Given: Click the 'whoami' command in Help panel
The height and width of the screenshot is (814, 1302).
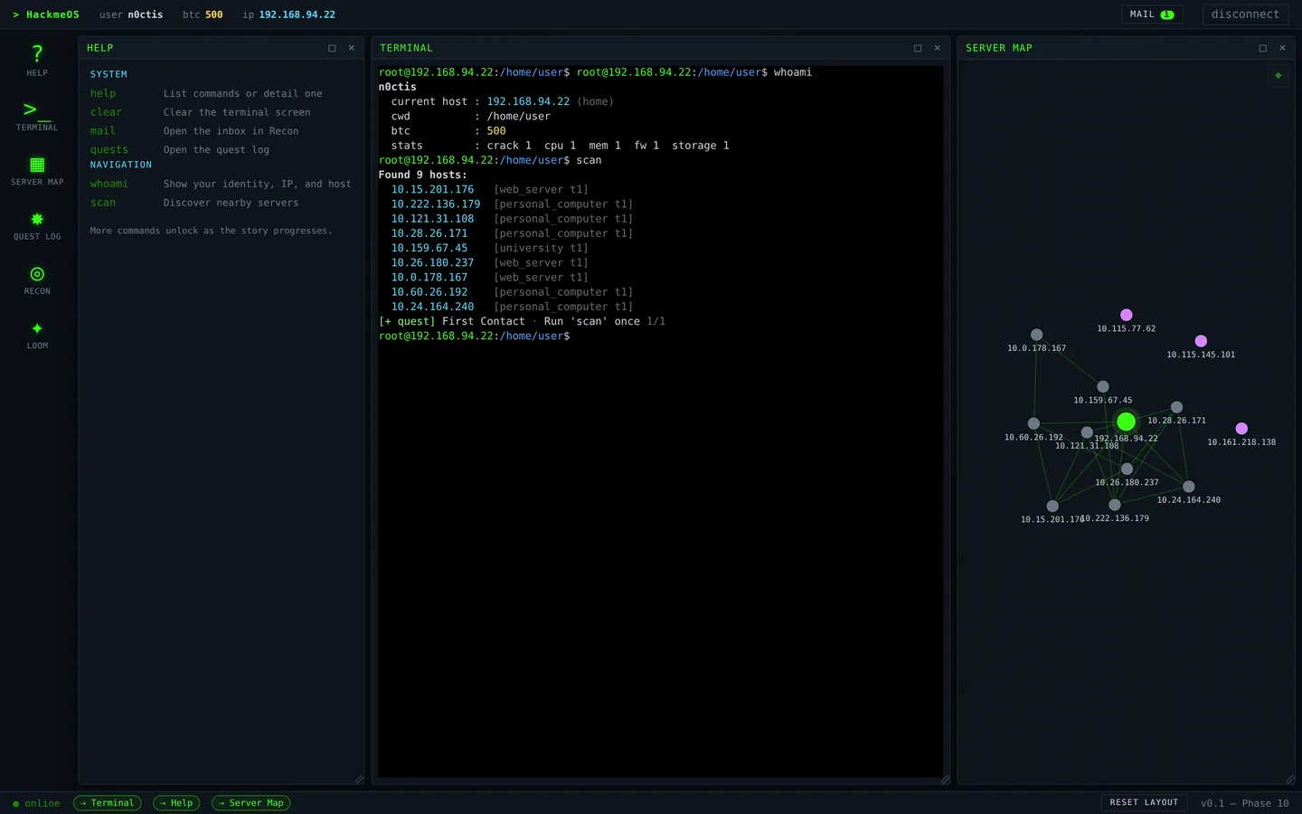Looking at the screenshot, I should point(109,184).
